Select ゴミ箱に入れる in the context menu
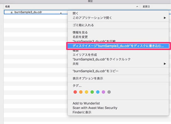171x124 pixels. 118,25
